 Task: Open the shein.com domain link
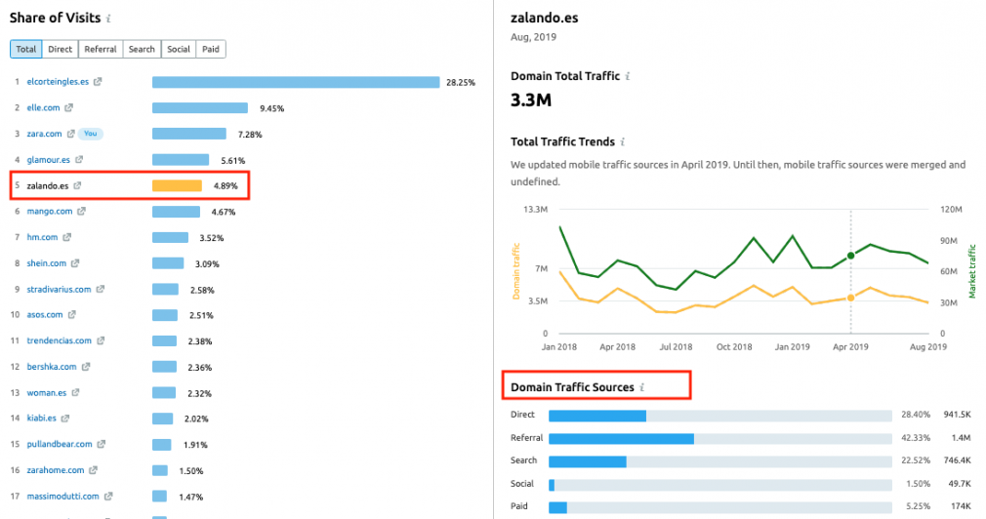click(x=47, y=263)
